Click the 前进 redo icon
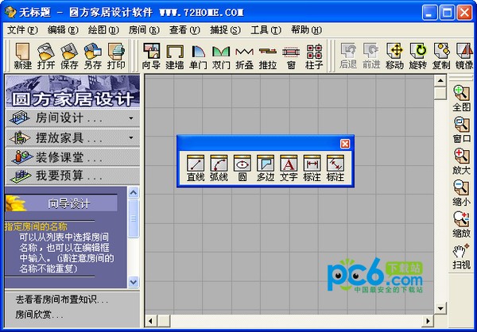Image resolution: width=477 pixels, height=332 pixels. point(371,56)
